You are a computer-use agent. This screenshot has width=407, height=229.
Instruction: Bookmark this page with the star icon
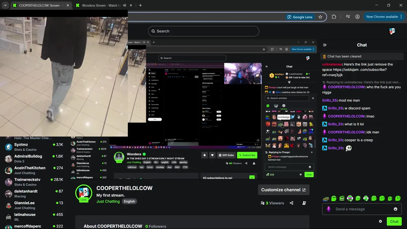[320, 17]
